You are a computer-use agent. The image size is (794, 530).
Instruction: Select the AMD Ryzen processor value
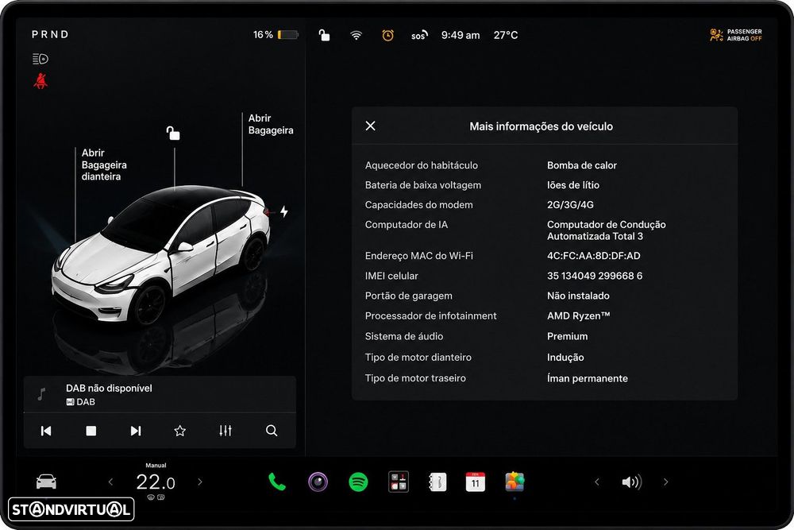578,315
